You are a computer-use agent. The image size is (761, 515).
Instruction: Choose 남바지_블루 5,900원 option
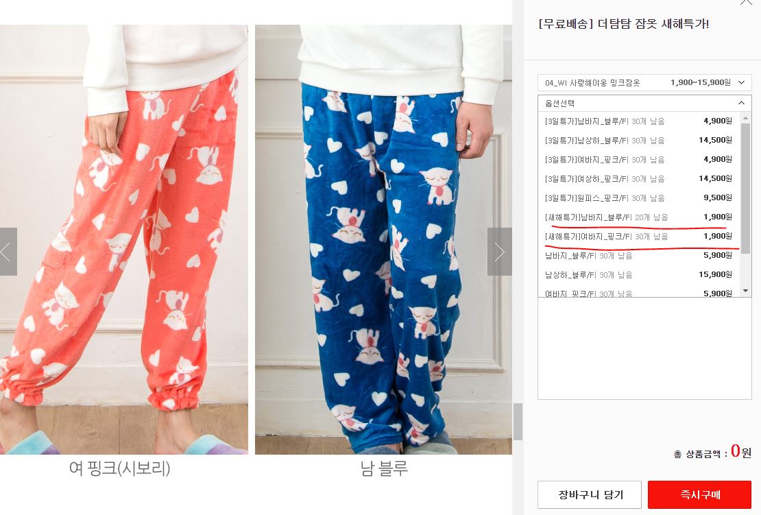coord(639,255)
